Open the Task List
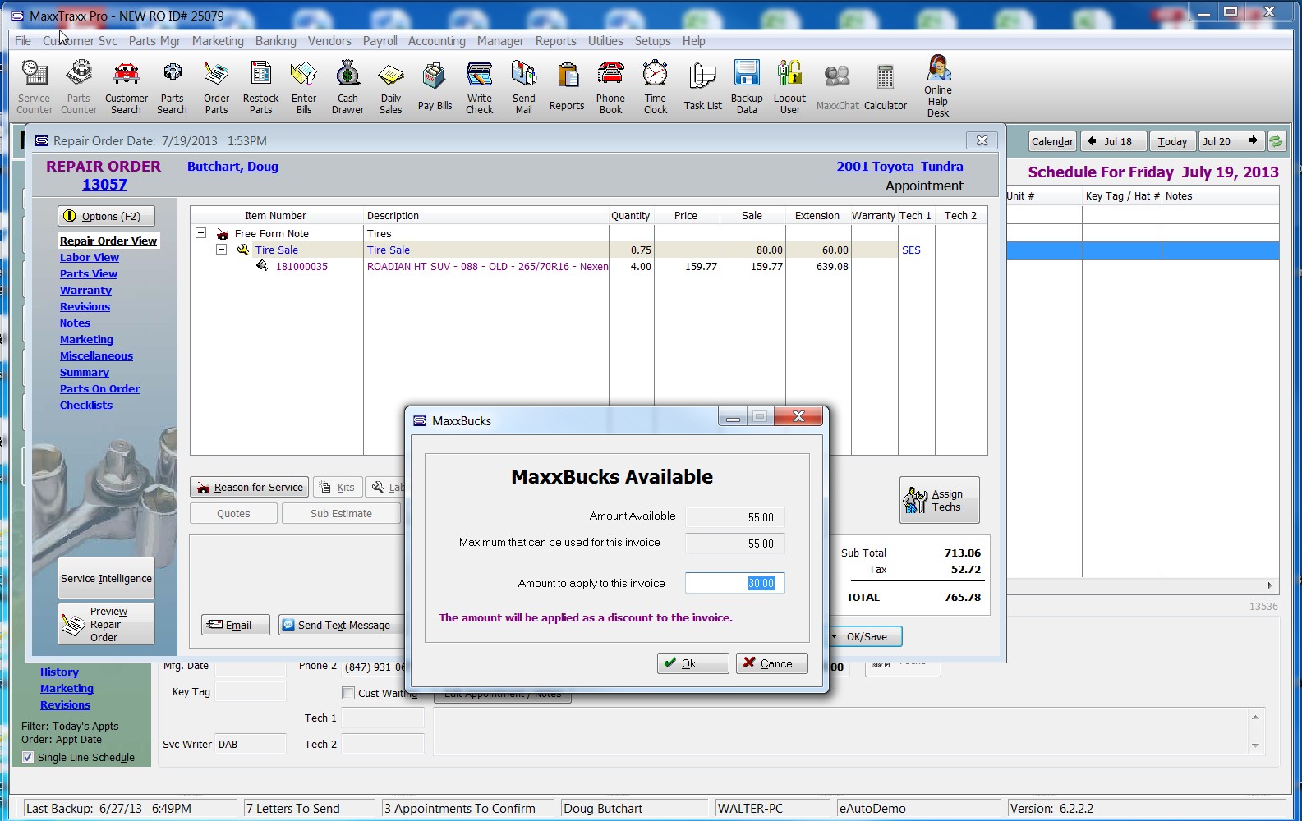 click(x=702, y=87)
